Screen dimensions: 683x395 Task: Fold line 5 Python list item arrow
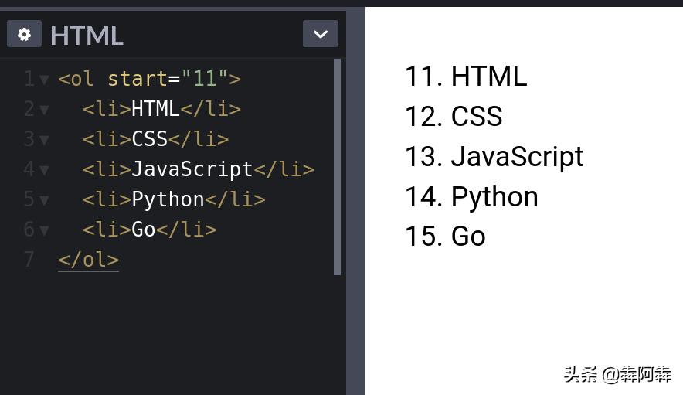[x=44, y=199]
